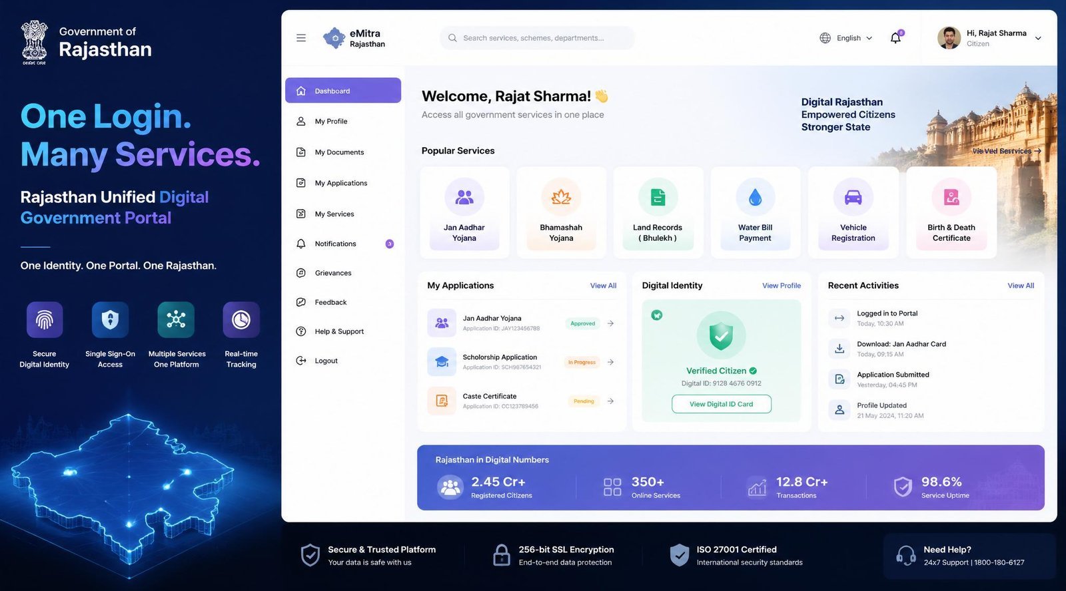Open the Caste Certificate application arrow
The image size is (1066, 591).
click(610, 401)
